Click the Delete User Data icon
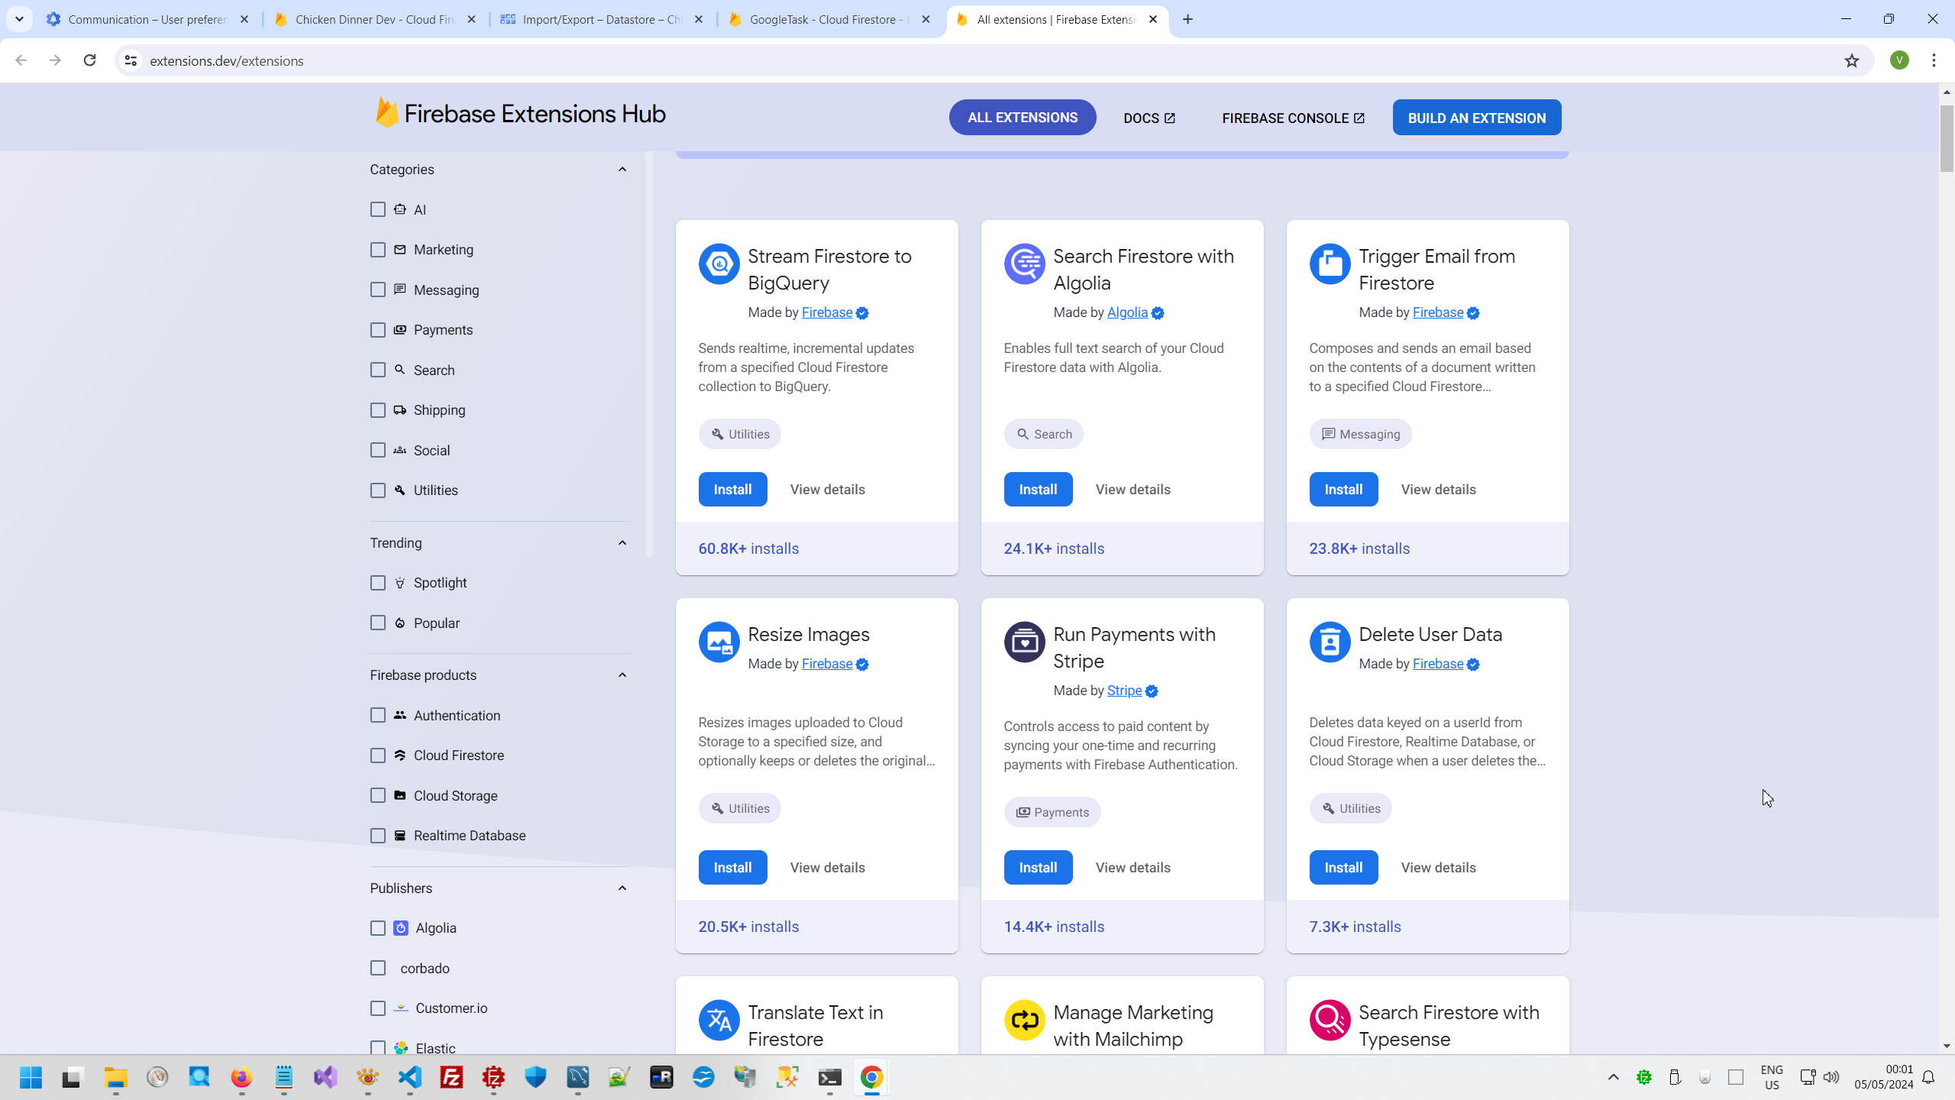 click(x=1330, y=642)
